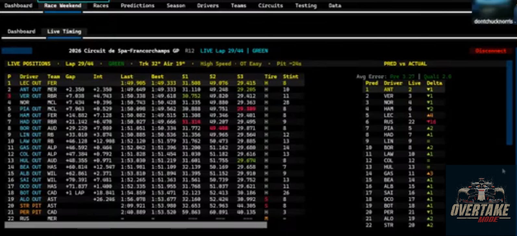Click the S3 column header

pyautogui.click(x=240, y=77)
